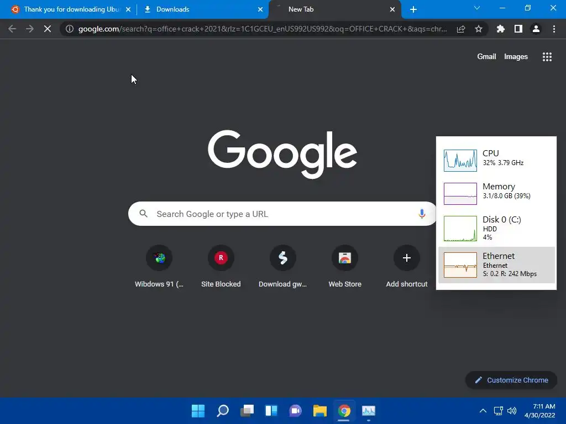Open taskbar Search
The width and height of the screenshot is (566, 424).
(x=222, y=411)
